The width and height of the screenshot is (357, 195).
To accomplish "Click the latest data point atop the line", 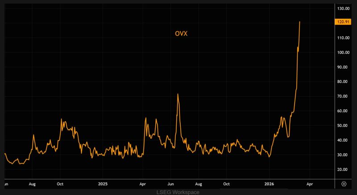I will (x=299, y=22).
